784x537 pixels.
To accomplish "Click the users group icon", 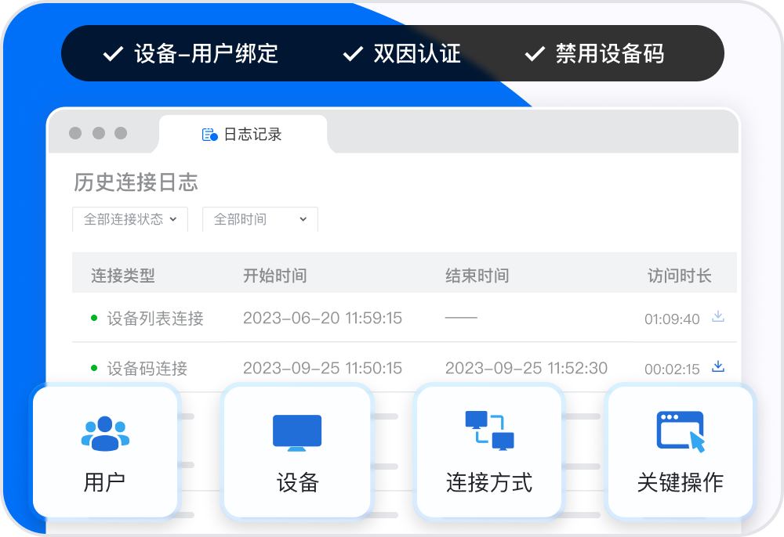I will click(105, 434).
